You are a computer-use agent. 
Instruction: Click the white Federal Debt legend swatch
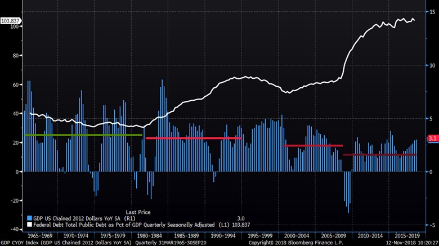pyautogui.click(x=29, y=223)
